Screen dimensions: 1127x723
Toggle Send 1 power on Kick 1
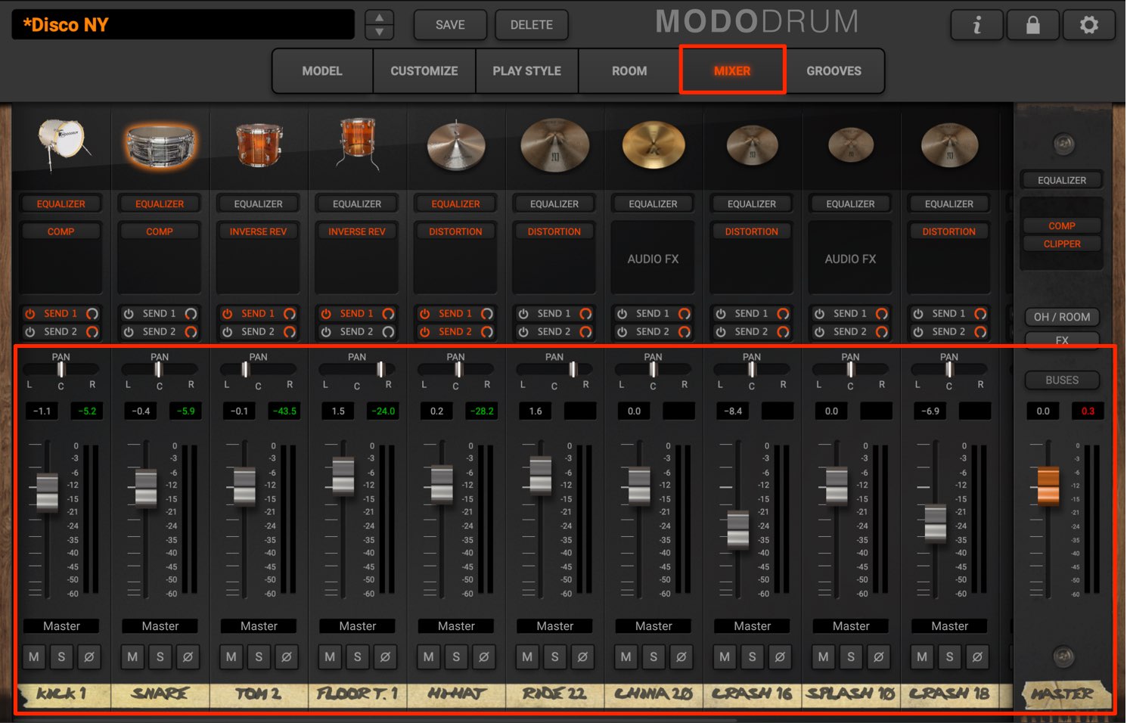[x=30, y=313]
